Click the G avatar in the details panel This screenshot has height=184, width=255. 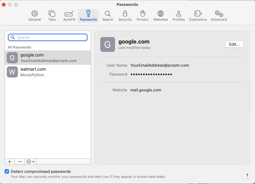(x=108, y=44)
